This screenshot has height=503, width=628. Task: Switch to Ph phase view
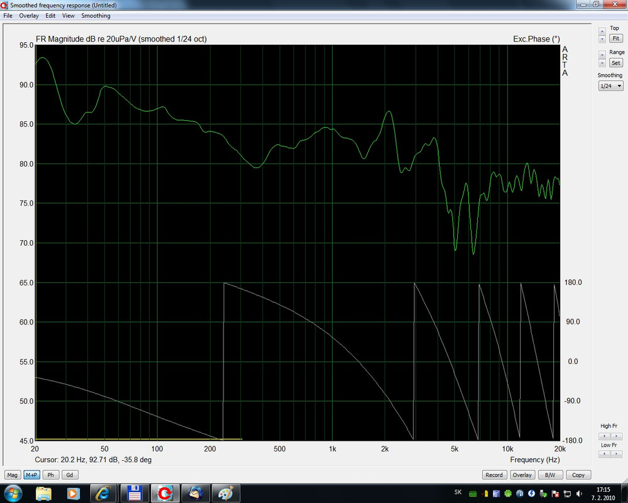coord(50,475)
